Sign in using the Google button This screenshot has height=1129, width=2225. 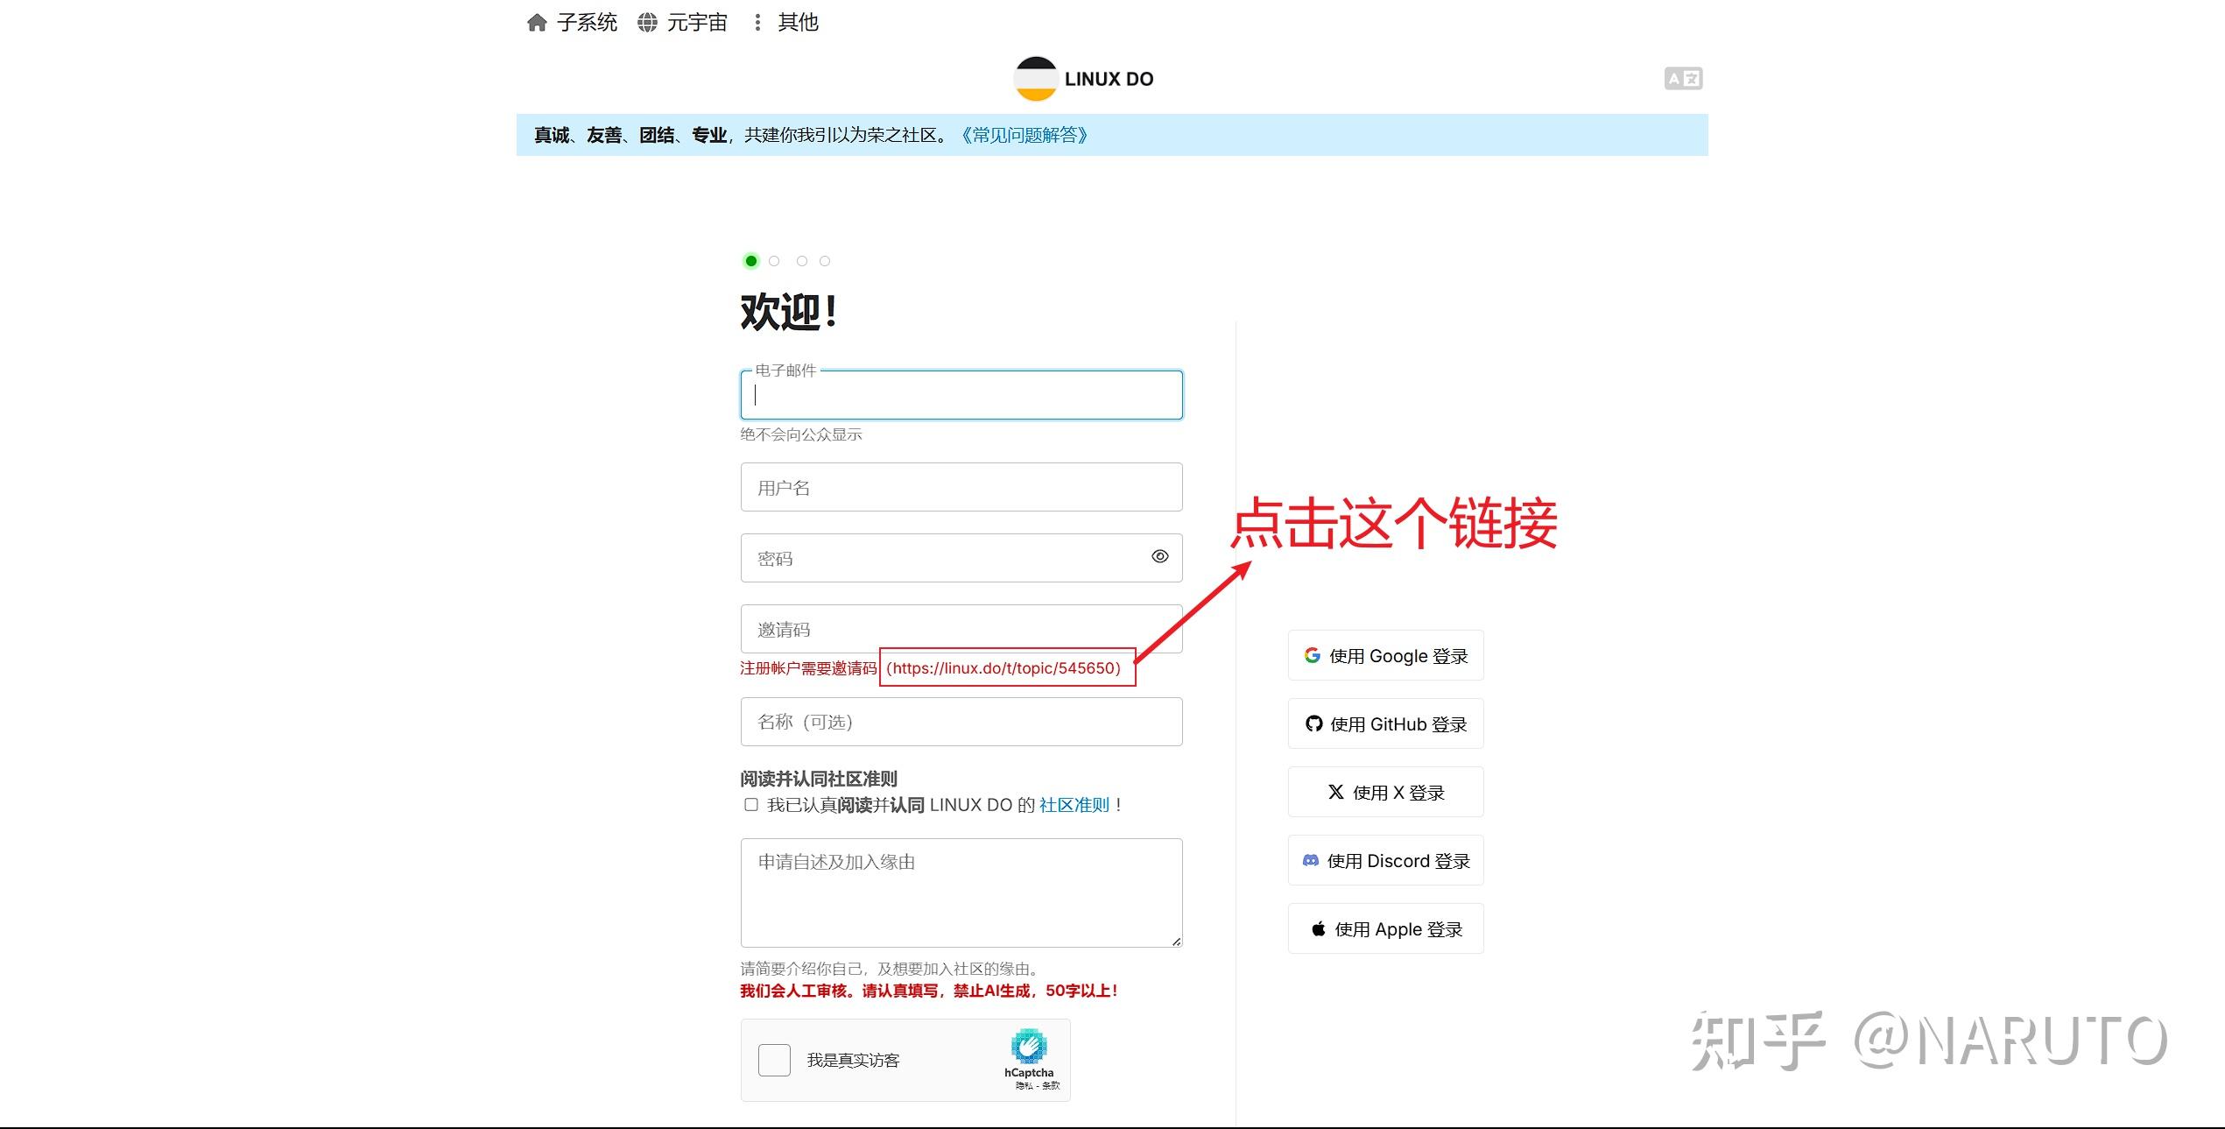(1385, 656)
